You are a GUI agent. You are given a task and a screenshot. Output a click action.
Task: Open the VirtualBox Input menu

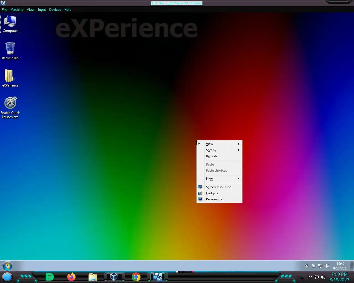(42, 9)
